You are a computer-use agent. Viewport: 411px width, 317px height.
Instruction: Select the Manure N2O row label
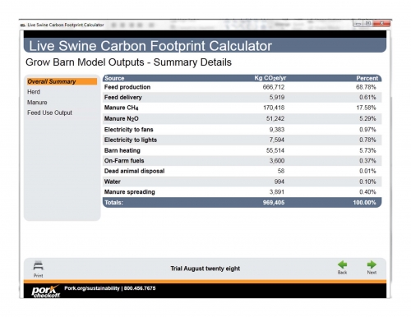(x=121, y=119)
